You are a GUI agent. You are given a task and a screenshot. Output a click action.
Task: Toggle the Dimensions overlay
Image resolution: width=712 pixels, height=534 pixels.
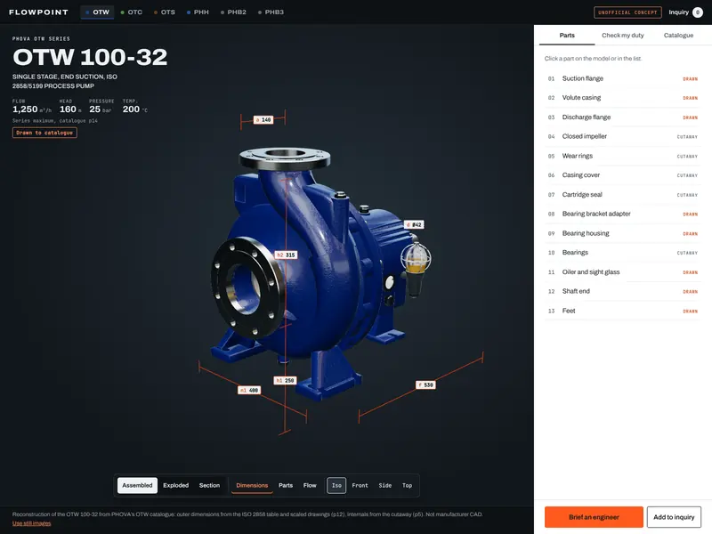pyautogui.click(x=252, y=485)
